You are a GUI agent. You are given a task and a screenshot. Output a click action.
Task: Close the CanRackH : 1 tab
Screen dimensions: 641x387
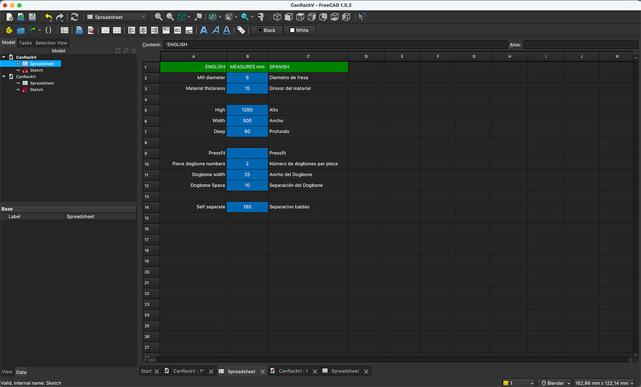pyautogui.click(x=315, y=371)
